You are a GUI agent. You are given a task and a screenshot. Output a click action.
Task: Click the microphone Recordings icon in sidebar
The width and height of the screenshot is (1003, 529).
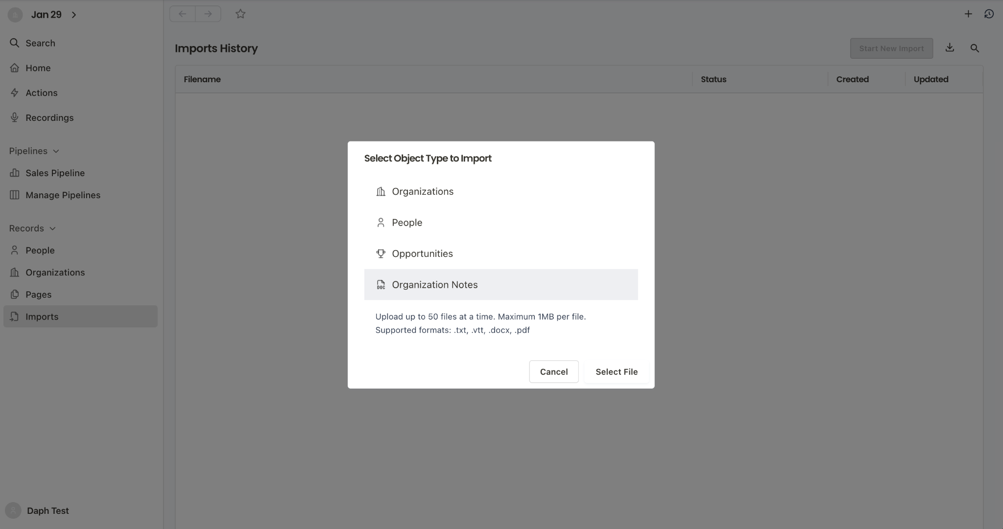coord(15,117)
